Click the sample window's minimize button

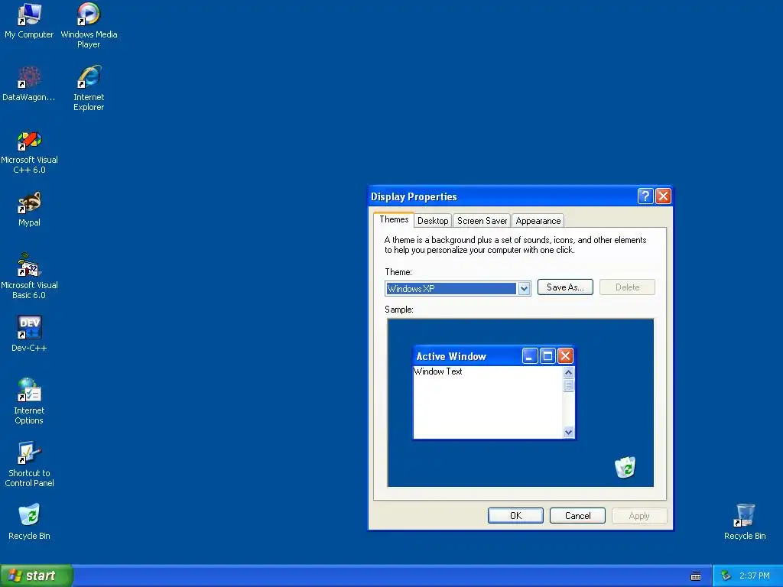click(x=530, y=356)
